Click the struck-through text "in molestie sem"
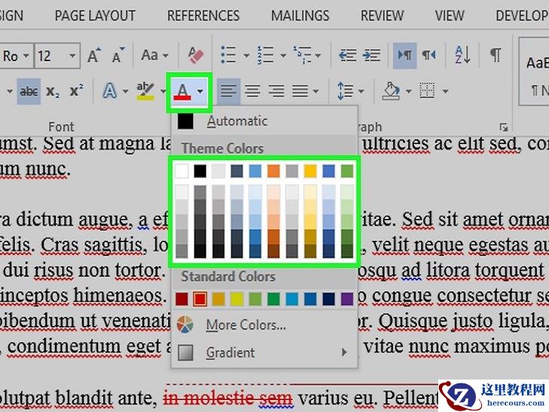Viewport: 549px width, 412px height. (228, 398)
